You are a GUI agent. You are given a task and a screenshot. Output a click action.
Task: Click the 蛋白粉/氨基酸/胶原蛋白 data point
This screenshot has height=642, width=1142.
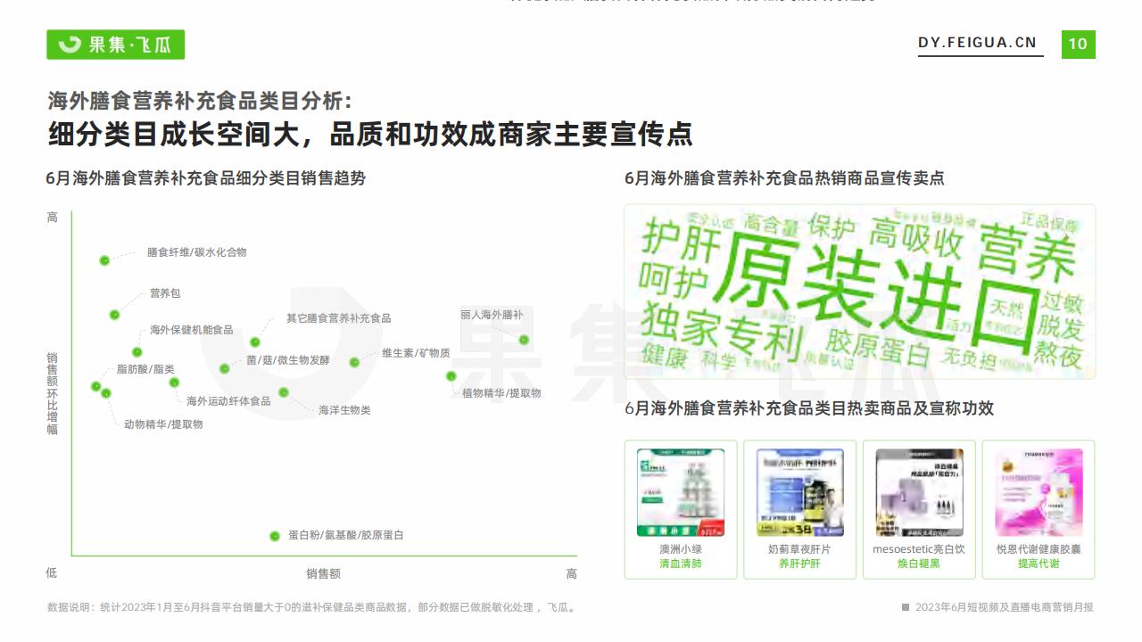click(275, 536)
